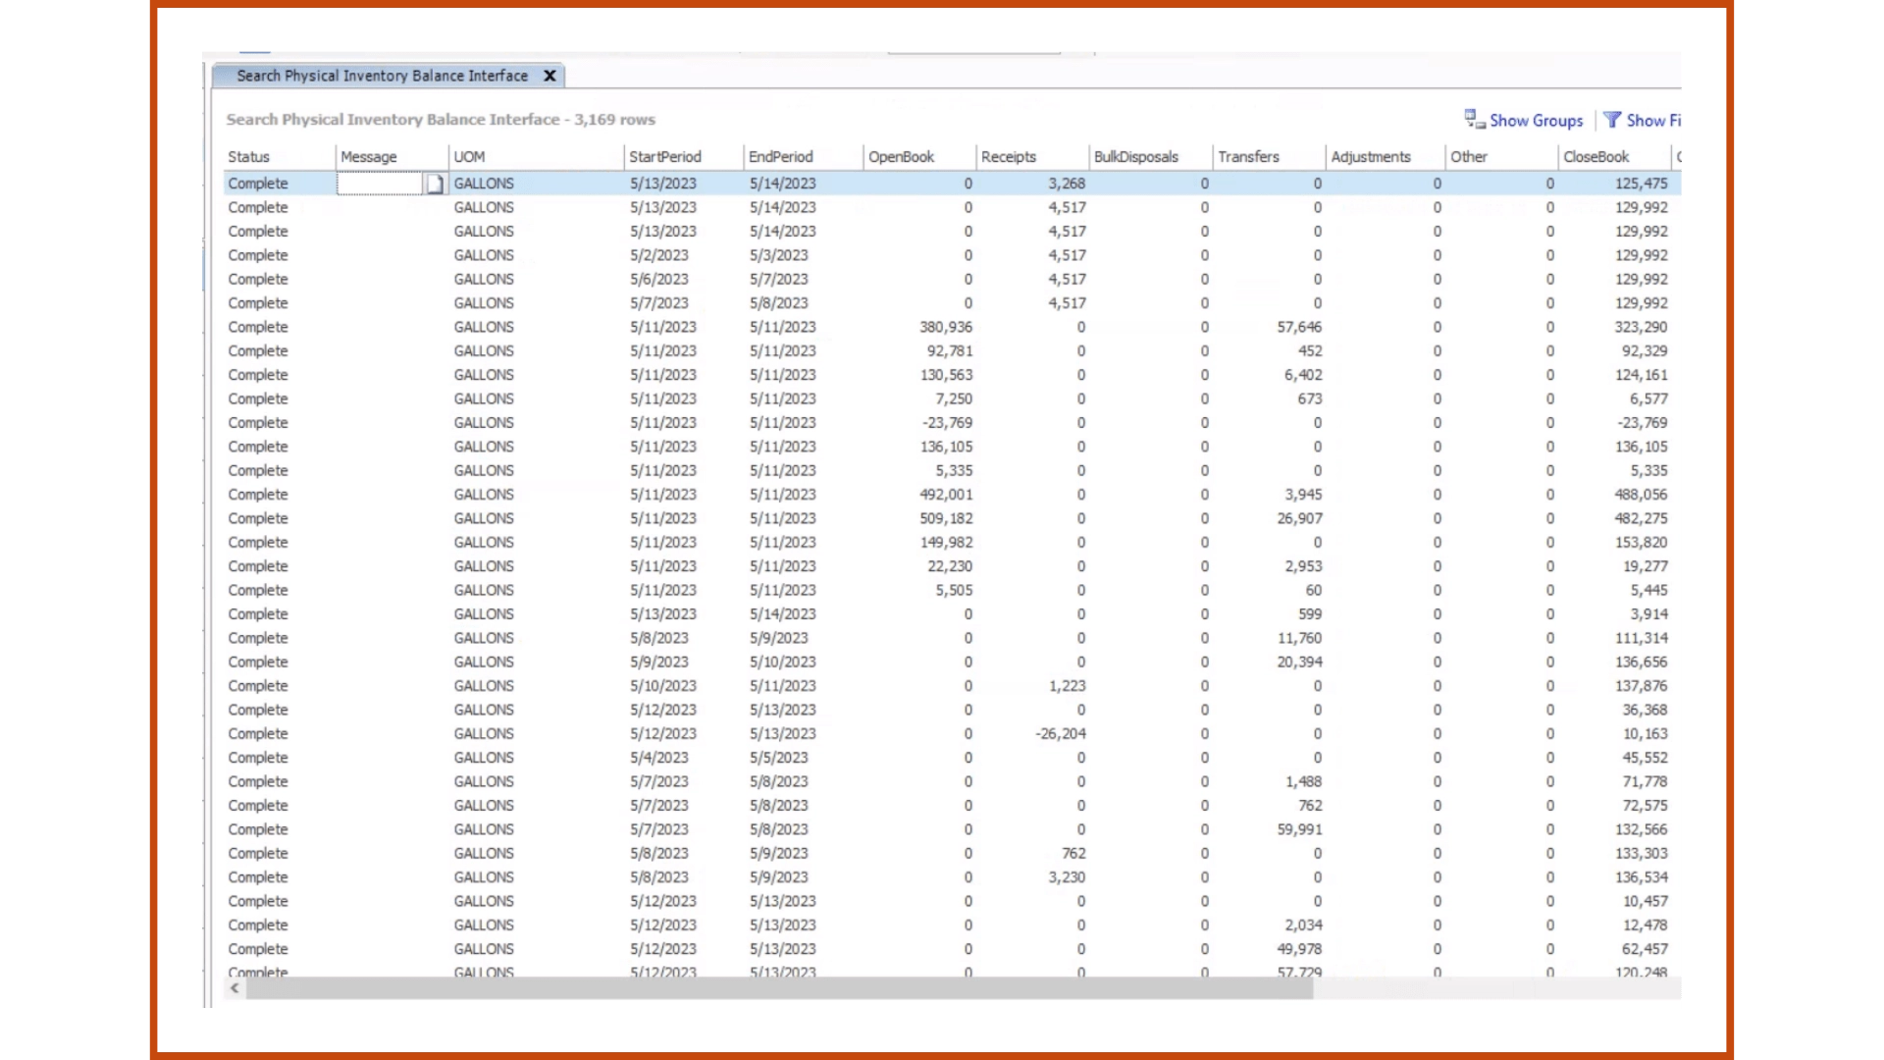This screenshot has width=1884, height=1060.
Task: Click the EndPeriod column header
Action: tap(781, 157)
